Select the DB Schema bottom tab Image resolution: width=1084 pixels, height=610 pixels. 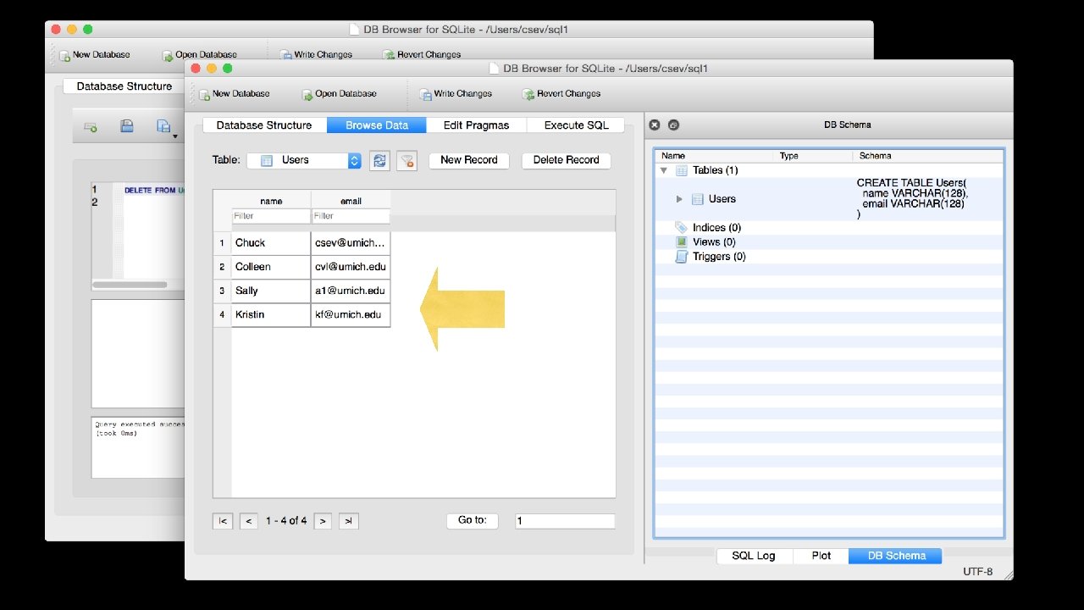(x=896, y=556)
